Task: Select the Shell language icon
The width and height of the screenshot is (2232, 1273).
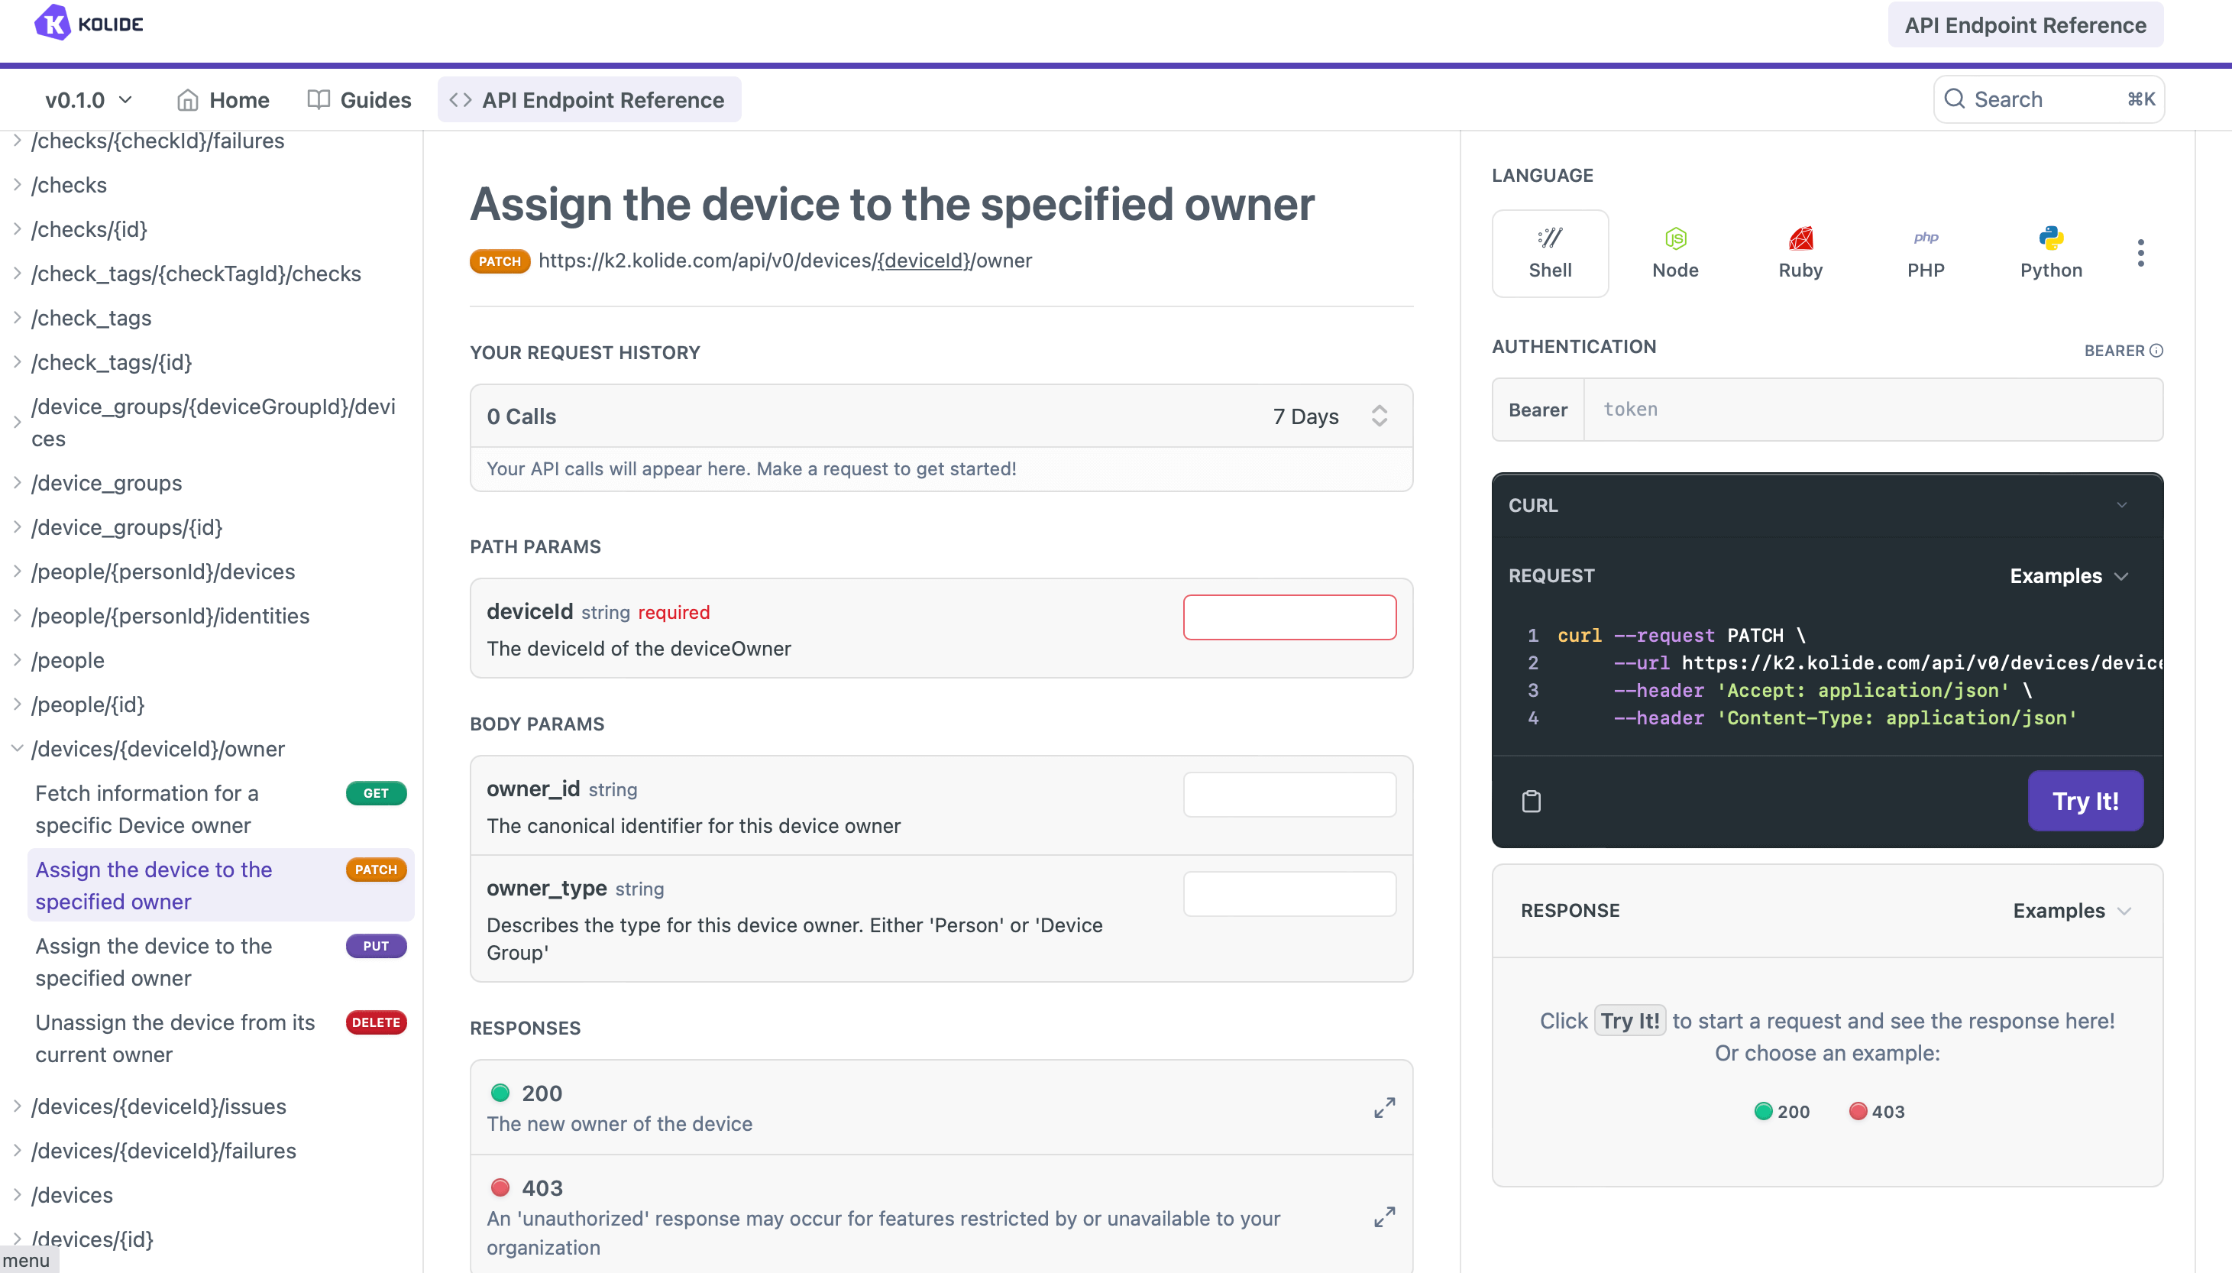Action: point(1549,253)
